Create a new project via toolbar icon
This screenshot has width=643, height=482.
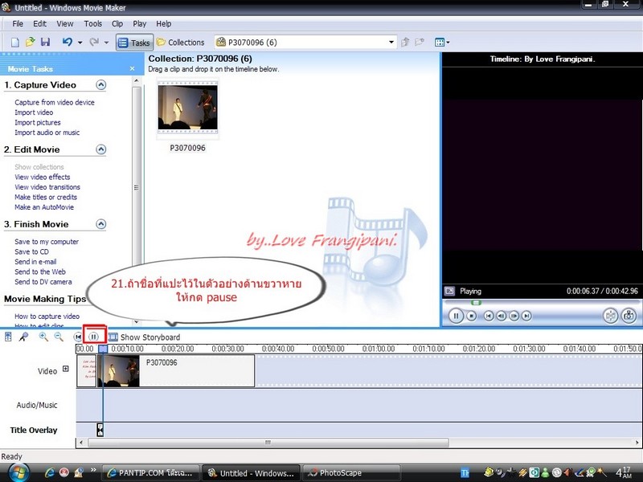click(15, 43)
